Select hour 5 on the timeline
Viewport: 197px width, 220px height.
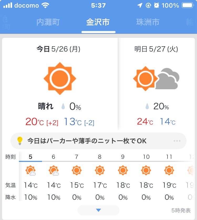30,157
